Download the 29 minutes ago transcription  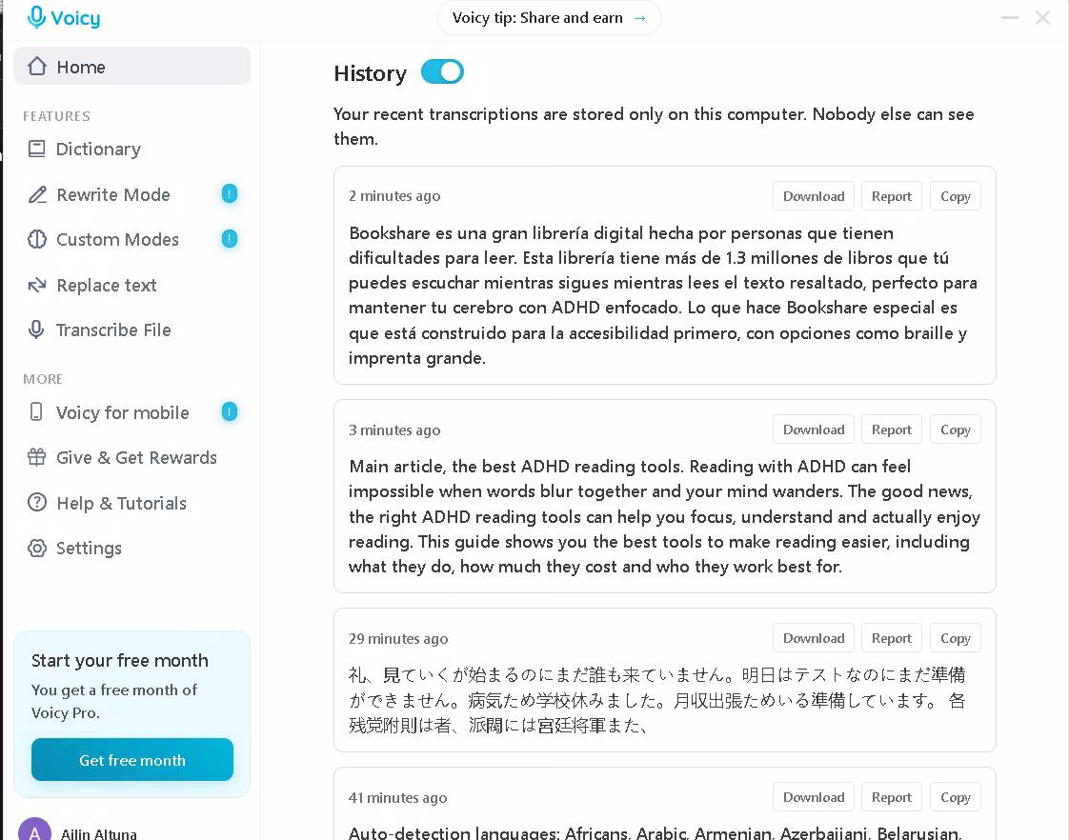pyautogui.click(x=814, y=638)
